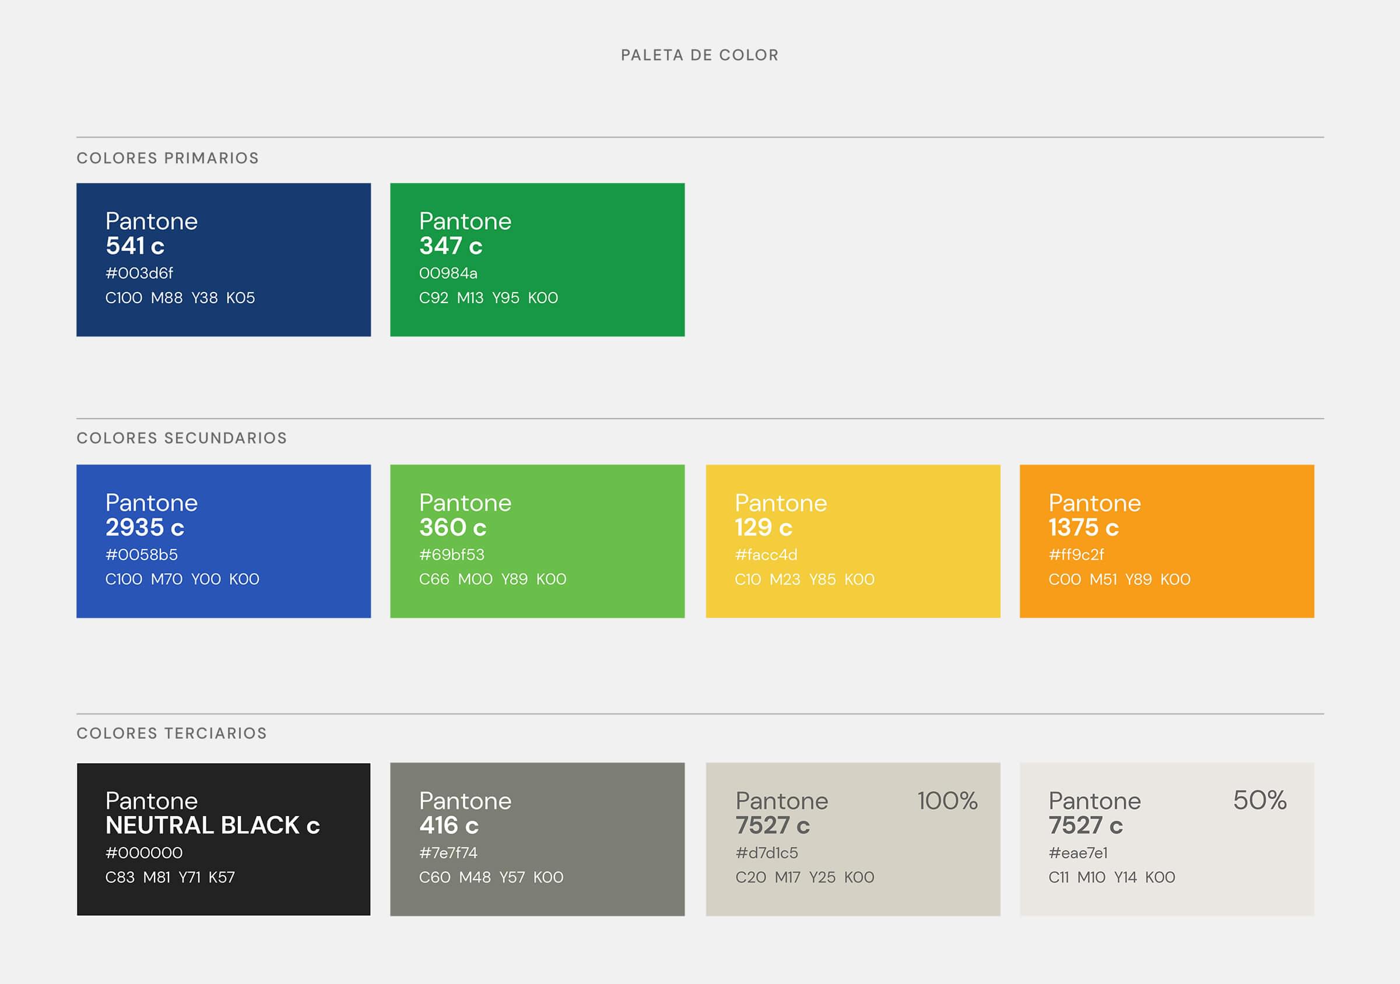1400x984 pixels.
Task: Click the '360 c' bold label
Action: click(x=452, y=528)
